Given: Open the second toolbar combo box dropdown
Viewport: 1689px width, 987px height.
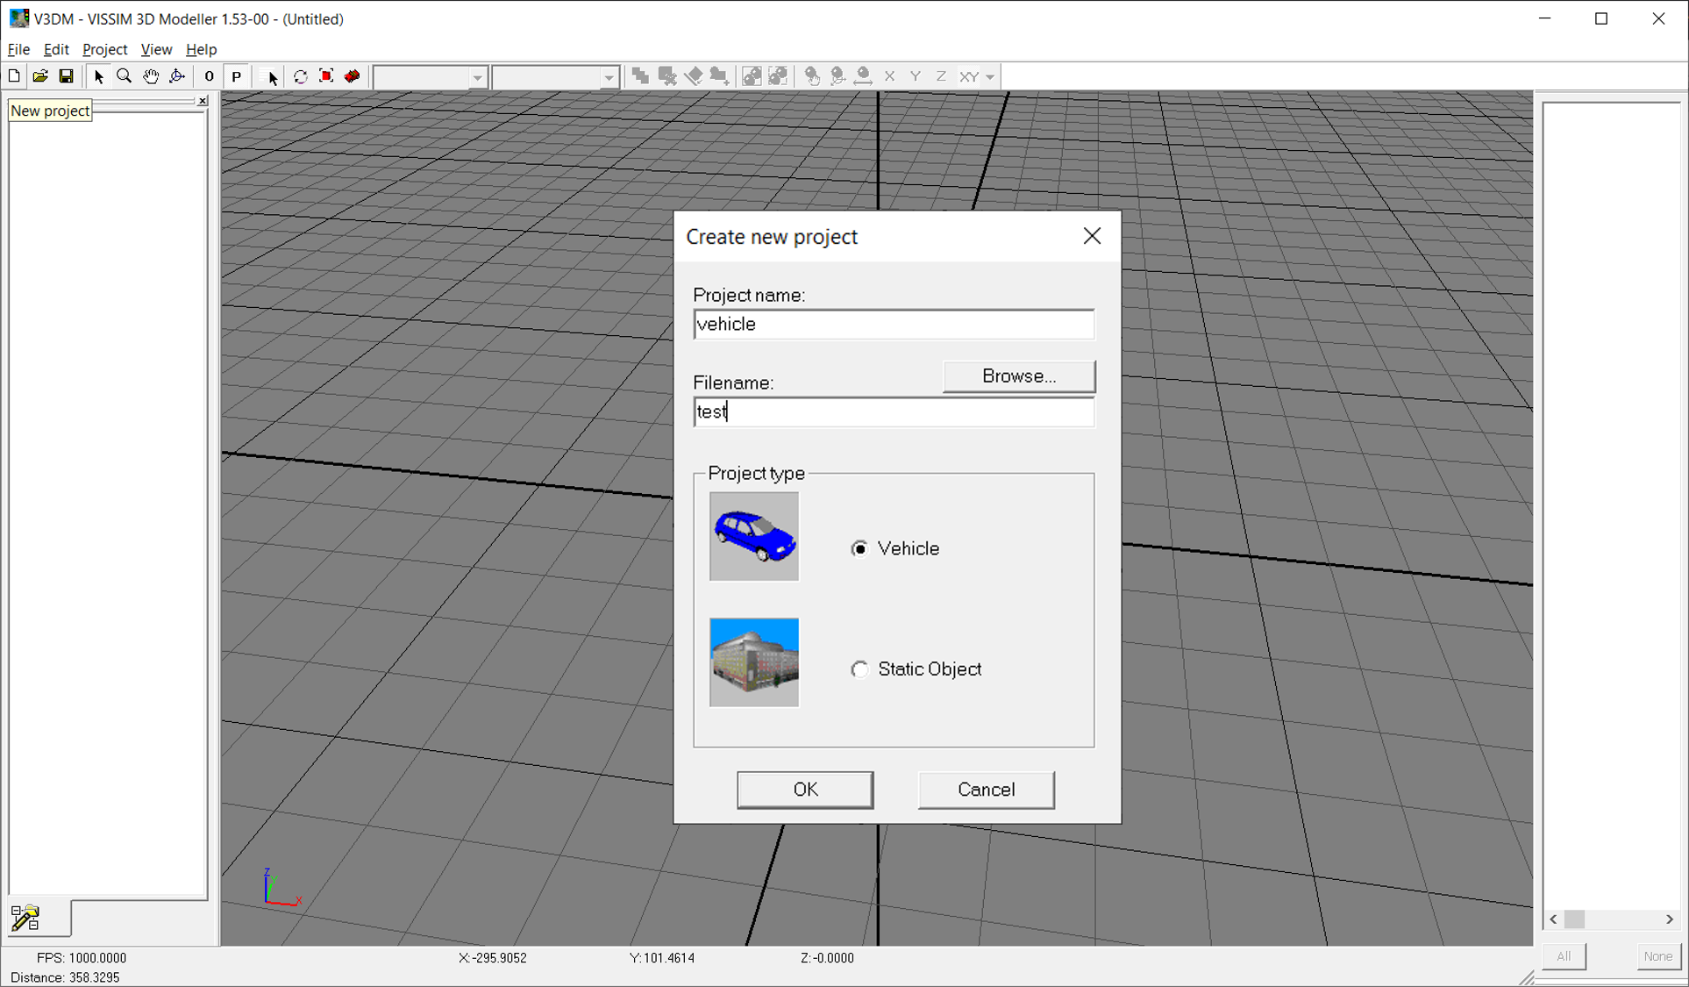Looking at the screenshot, I should tap(609, 77).
